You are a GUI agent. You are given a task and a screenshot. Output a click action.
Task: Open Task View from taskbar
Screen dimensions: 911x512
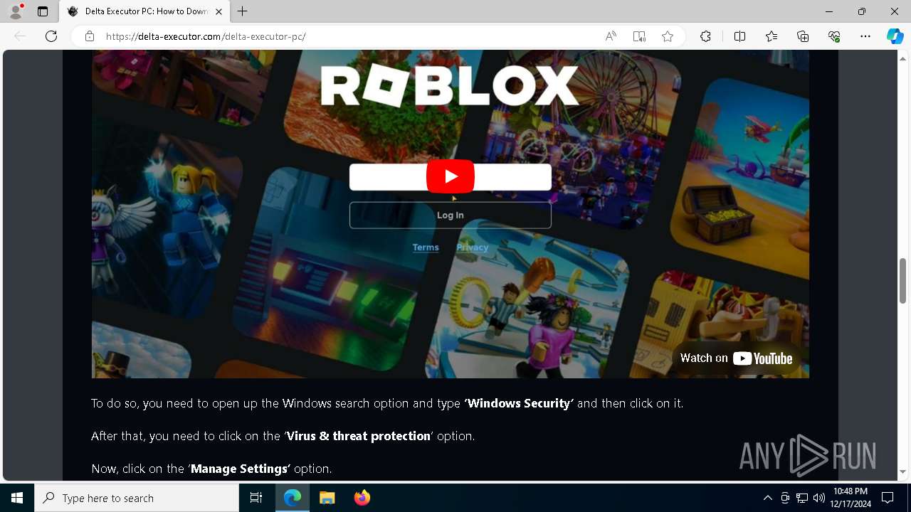pyautogui.click(x=256, y=498)
